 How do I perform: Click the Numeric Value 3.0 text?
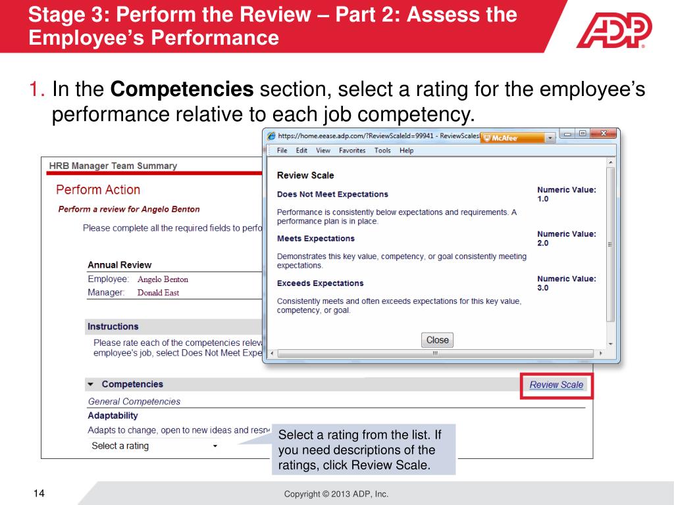(x=567, y=283)
